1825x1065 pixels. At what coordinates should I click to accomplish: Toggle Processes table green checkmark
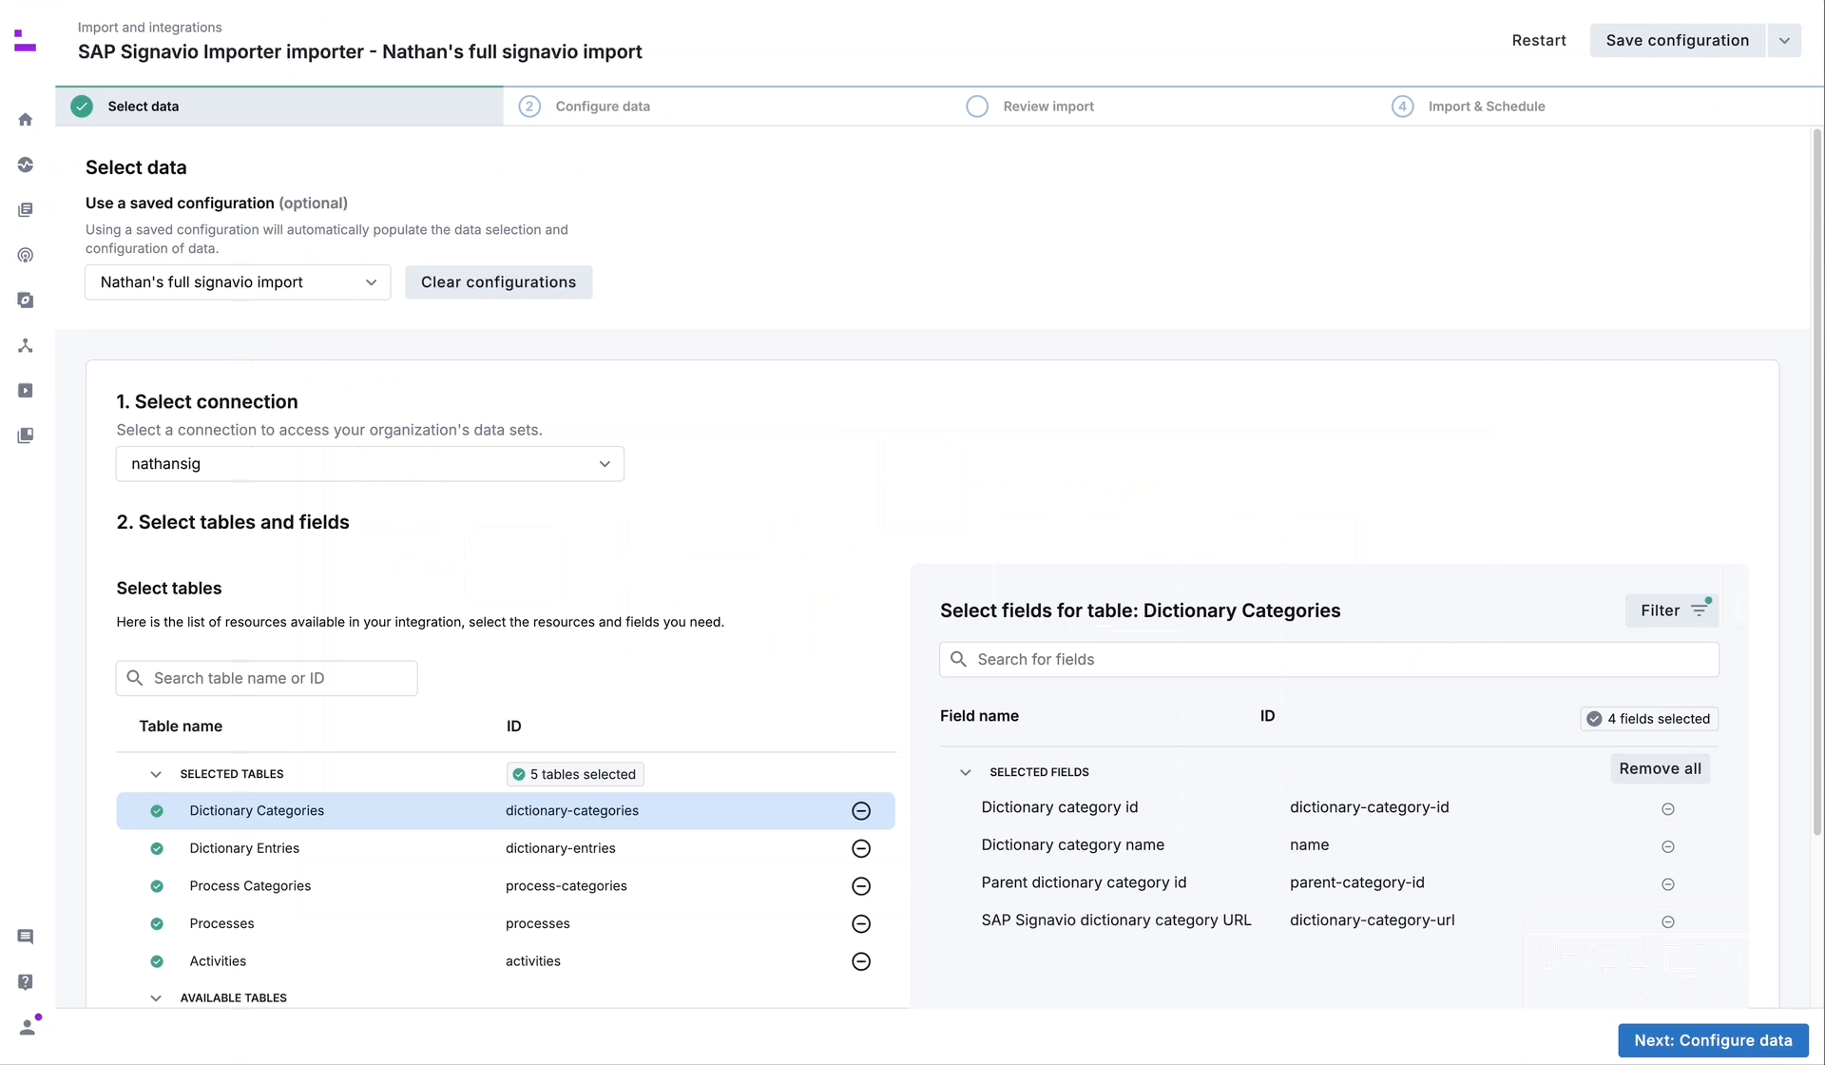[x=157, y=923]
